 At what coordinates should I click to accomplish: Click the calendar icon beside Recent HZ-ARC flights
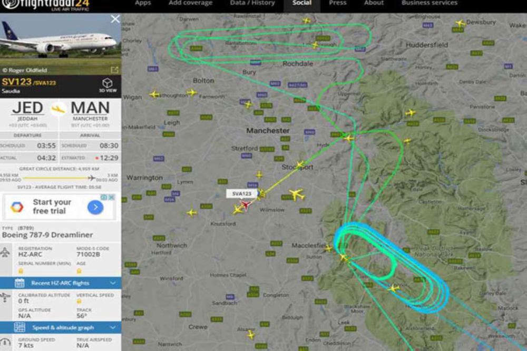[x=19, y=283]
